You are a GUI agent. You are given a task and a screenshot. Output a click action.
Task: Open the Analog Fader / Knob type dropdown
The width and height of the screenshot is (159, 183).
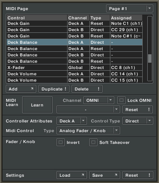[88, 130]
